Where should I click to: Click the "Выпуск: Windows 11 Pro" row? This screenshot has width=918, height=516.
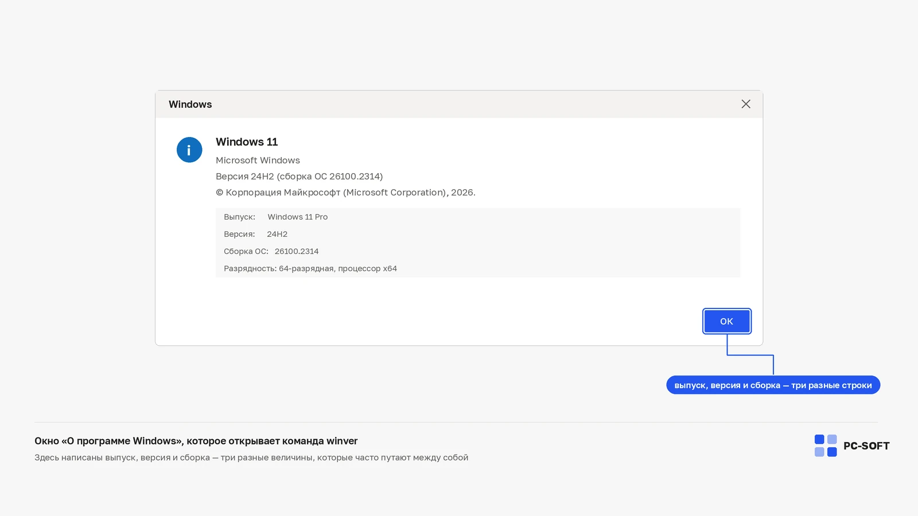[x=478, y=217]
